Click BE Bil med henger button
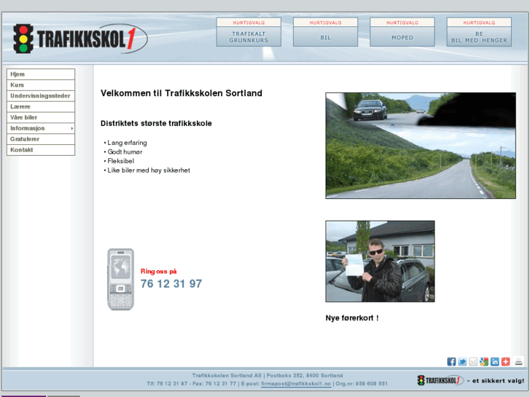This screenshot has height=397, width=530. point(479,32)
